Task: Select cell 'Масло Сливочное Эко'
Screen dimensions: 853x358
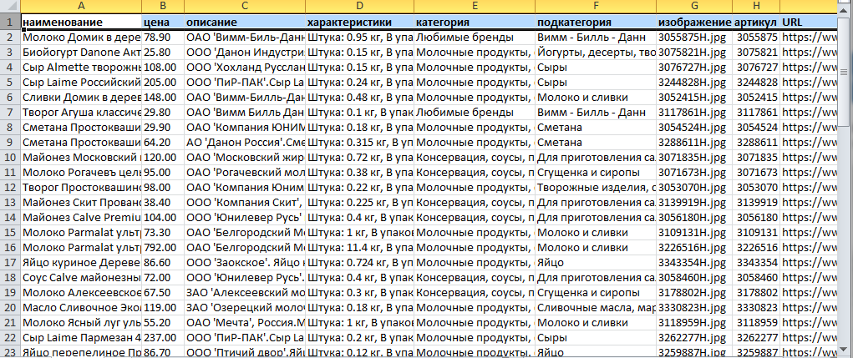Action: click(82, 307)
